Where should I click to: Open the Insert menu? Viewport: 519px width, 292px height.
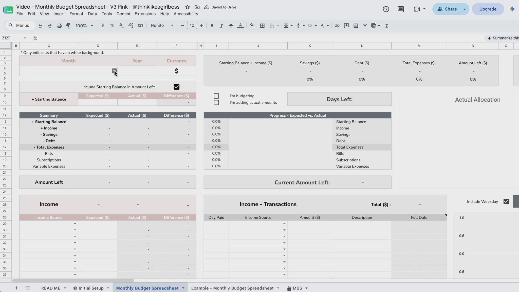pyautogui.click(x=59, y=14)
